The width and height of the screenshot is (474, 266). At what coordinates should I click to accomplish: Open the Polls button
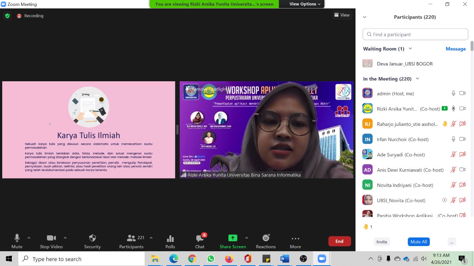click(170, 242)
